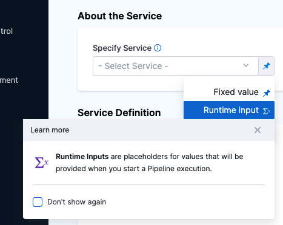The height and width of the screenshot is (225, 283).
Task: Click the About the Service heading
Action: tap(120, 16)
